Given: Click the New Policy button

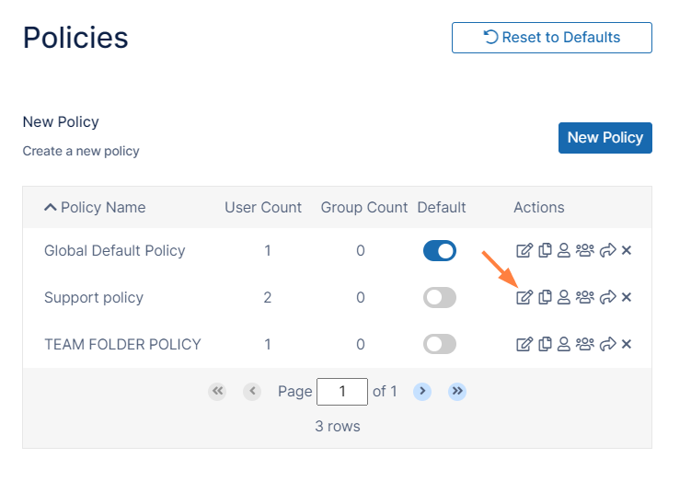Looking at the screenshot, I should pyautogui.click(x=605, y=137).
